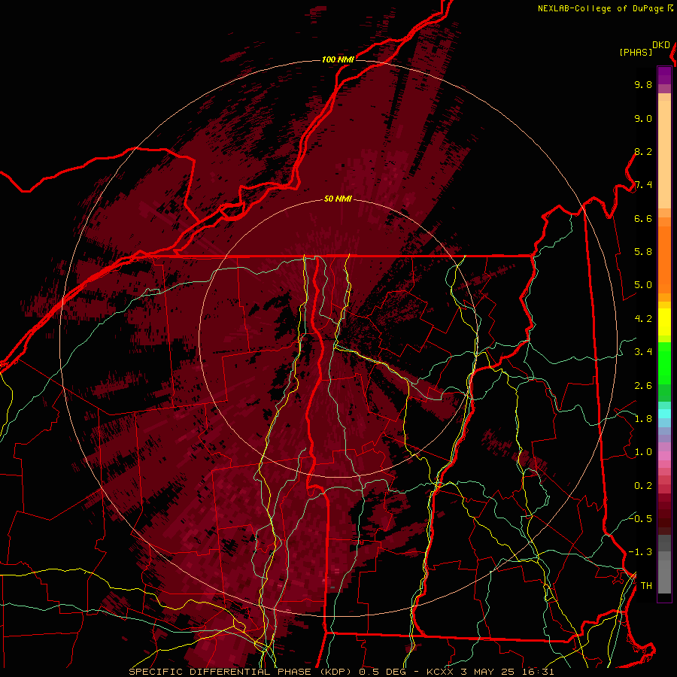Click the 3.4 value on the color scale

point(643,352)
